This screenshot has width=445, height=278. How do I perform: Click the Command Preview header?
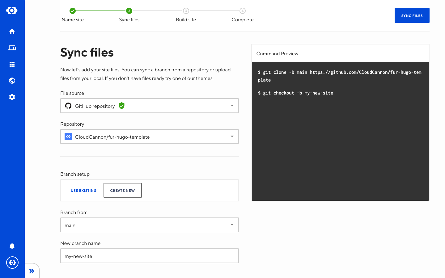(x=278, y=54)
